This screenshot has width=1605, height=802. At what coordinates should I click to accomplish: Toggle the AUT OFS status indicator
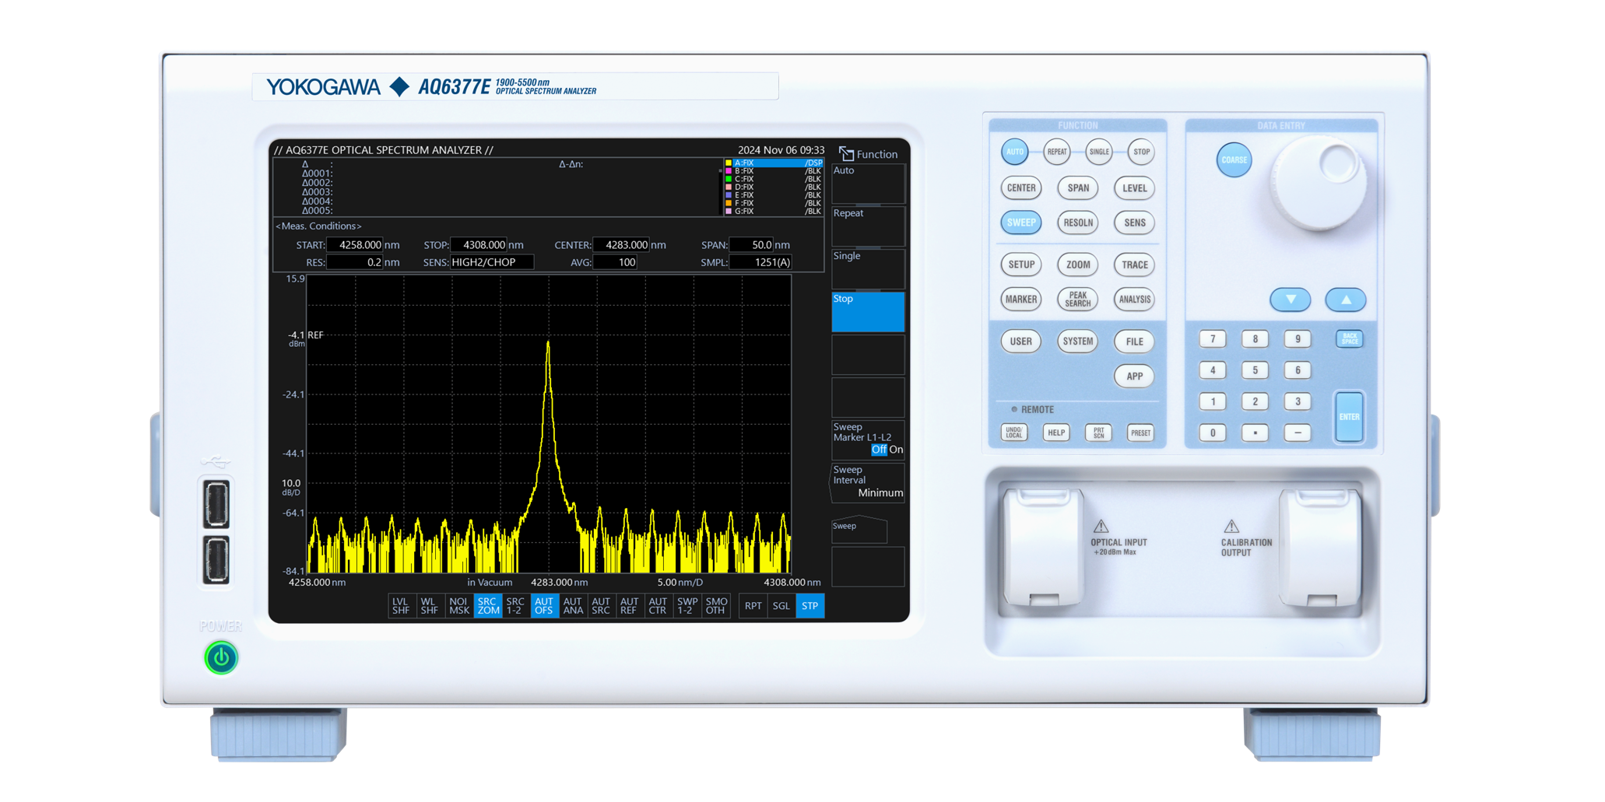pos(543,606)
